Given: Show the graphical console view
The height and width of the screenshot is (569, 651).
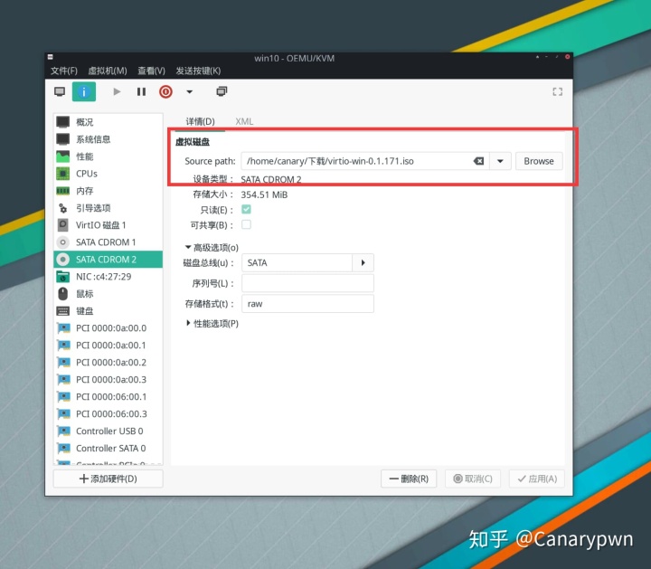Looking at the screenshot, I should click(x=60, y=91).
